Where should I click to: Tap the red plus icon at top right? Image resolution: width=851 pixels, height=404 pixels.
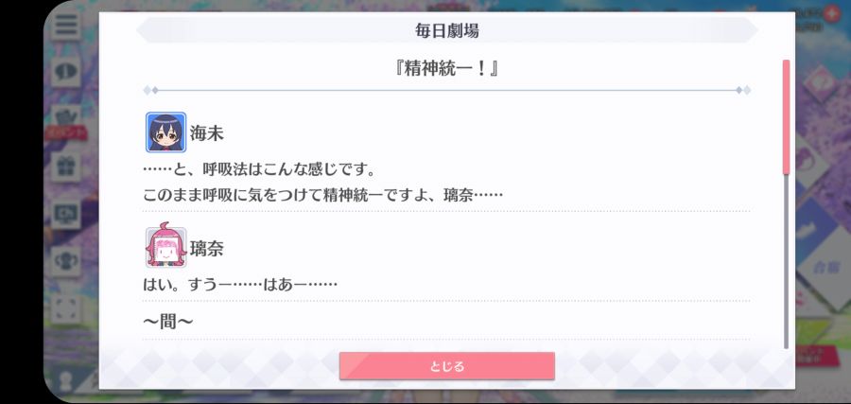point(831,14)
